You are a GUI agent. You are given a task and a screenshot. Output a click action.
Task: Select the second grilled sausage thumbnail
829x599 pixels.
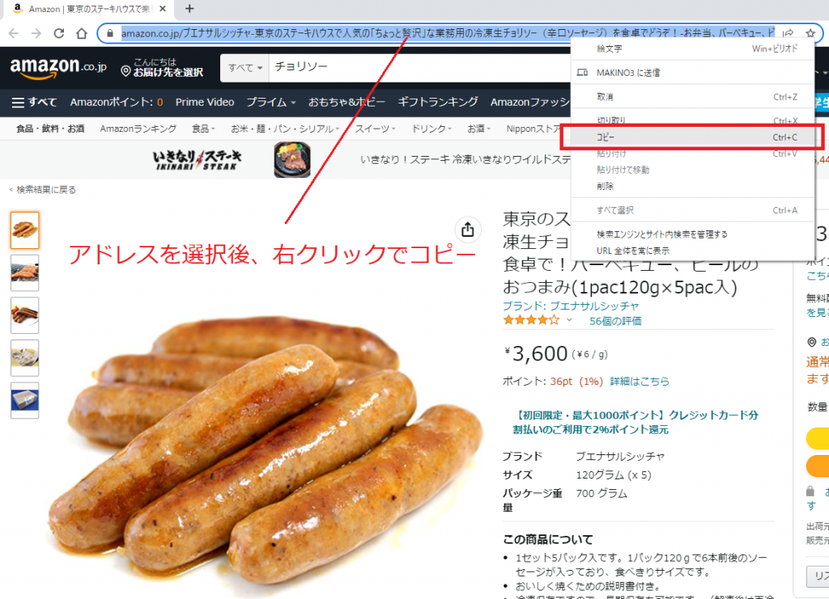[25, 273]
